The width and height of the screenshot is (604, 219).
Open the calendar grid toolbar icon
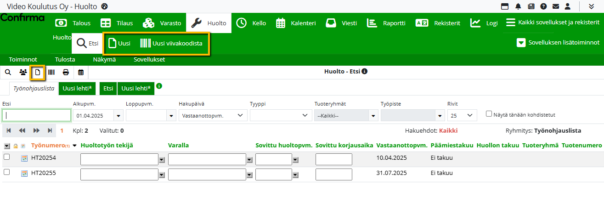pyautogui.click(x=81, y=72)
